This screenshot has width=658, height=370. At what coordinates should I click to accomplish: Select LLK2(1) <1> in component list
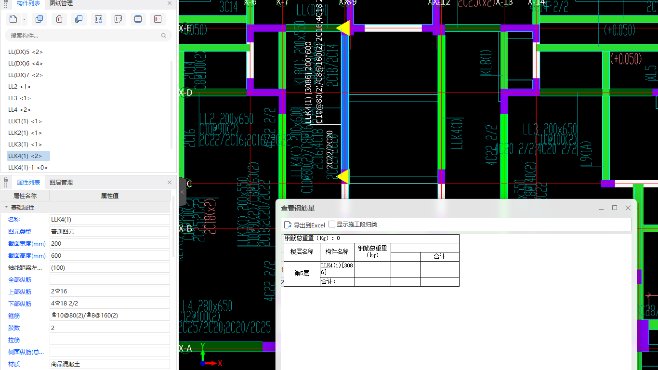(x=25, y=132)
